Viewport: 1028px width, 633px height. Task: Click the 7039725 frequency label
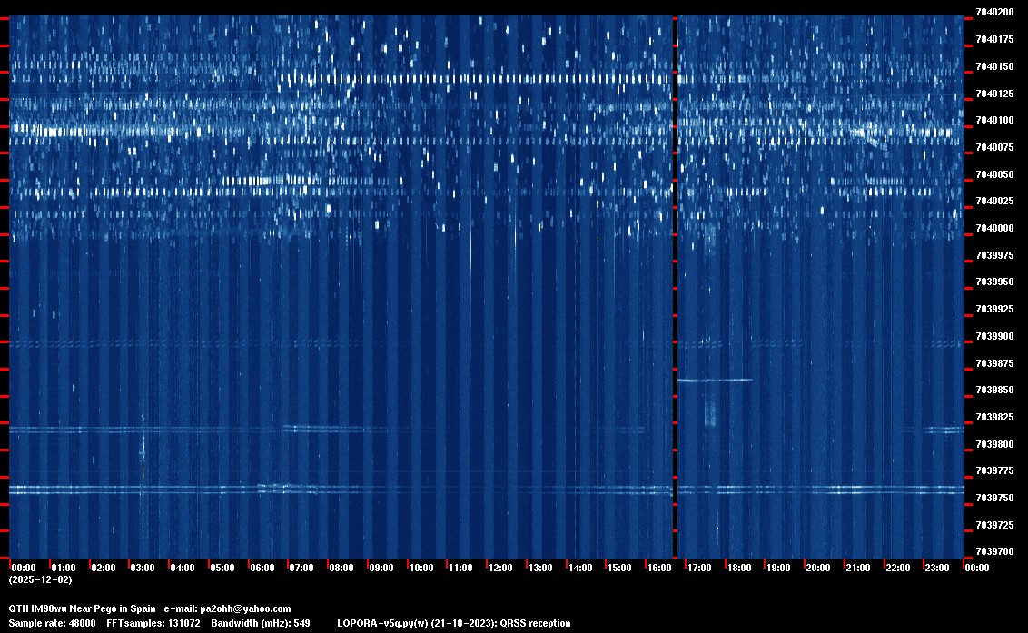coord(994,526)
